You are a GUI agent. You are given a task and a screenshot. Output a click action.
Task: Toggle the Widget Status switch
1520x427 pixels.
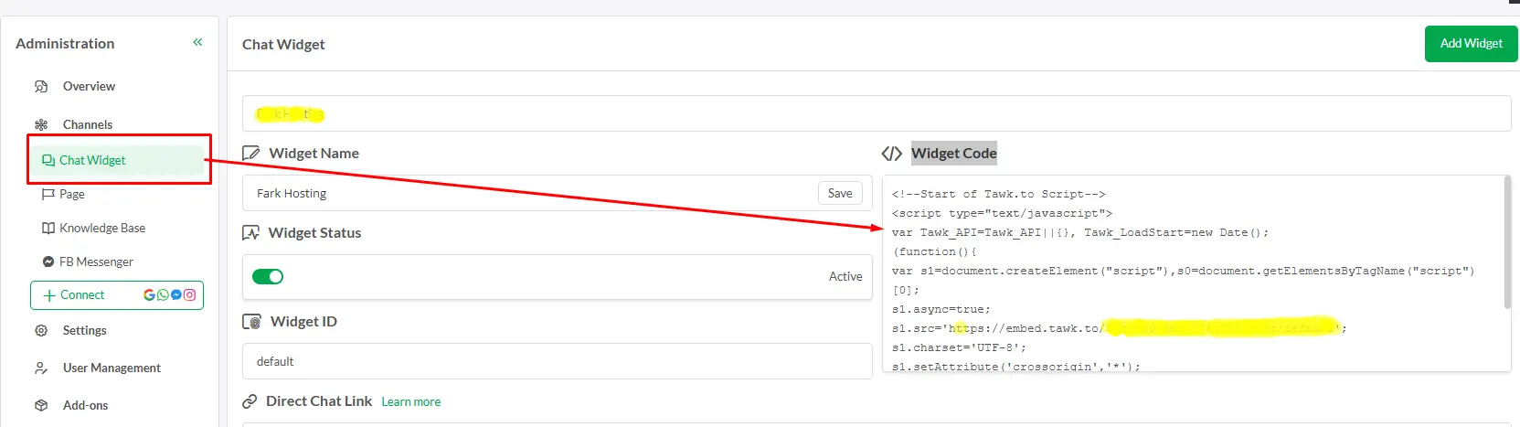click(x=268, y=276)
